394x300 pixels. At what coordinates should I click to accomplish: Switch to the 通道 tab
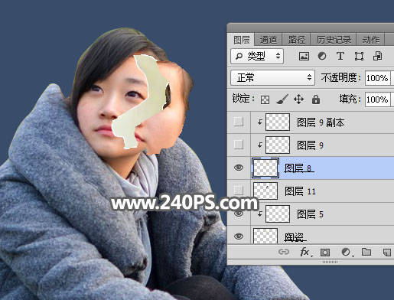[269, 40]
